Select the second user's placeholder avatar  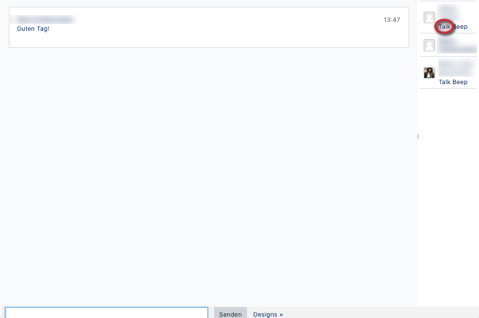429,45
